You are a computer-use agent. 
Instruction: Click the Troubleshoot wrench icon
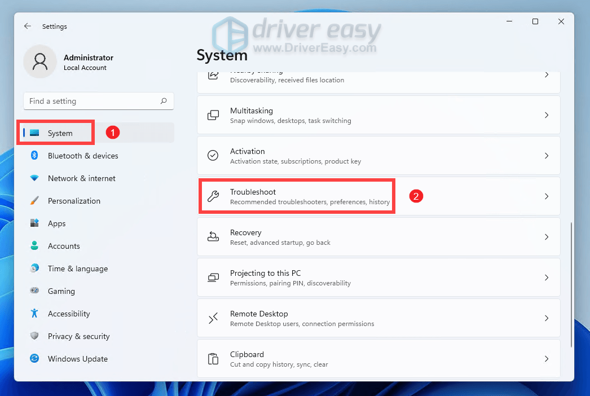213,196
